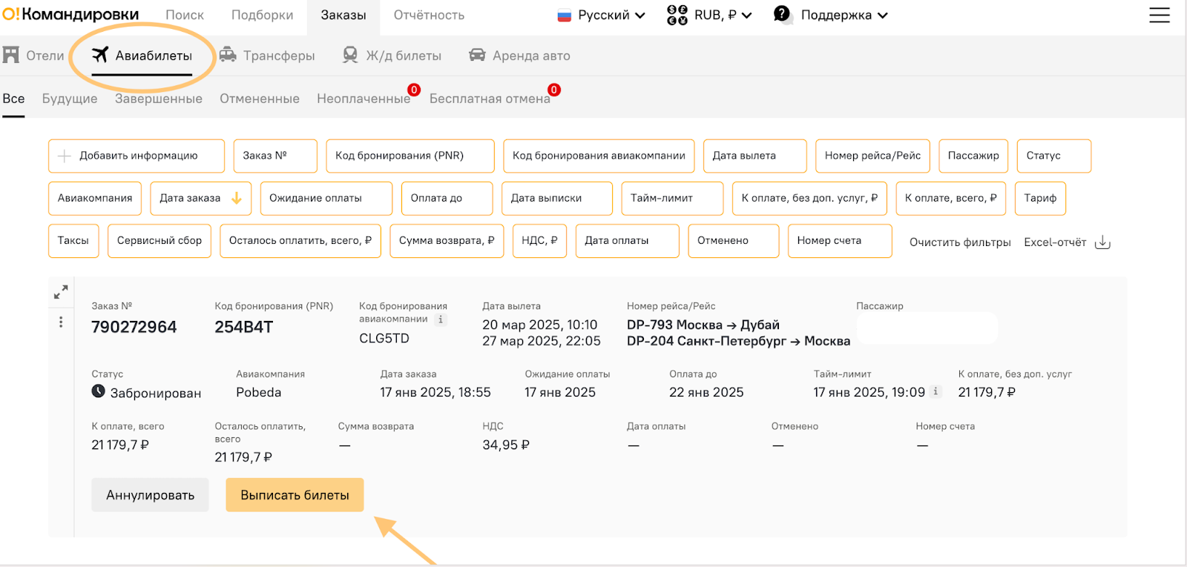Click the Поддержка question mark icon
The image size is (1187, 567).
781,14
